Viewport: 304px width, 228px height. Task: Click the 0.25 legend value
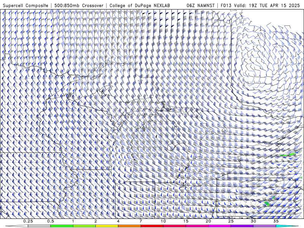(28, 221)
